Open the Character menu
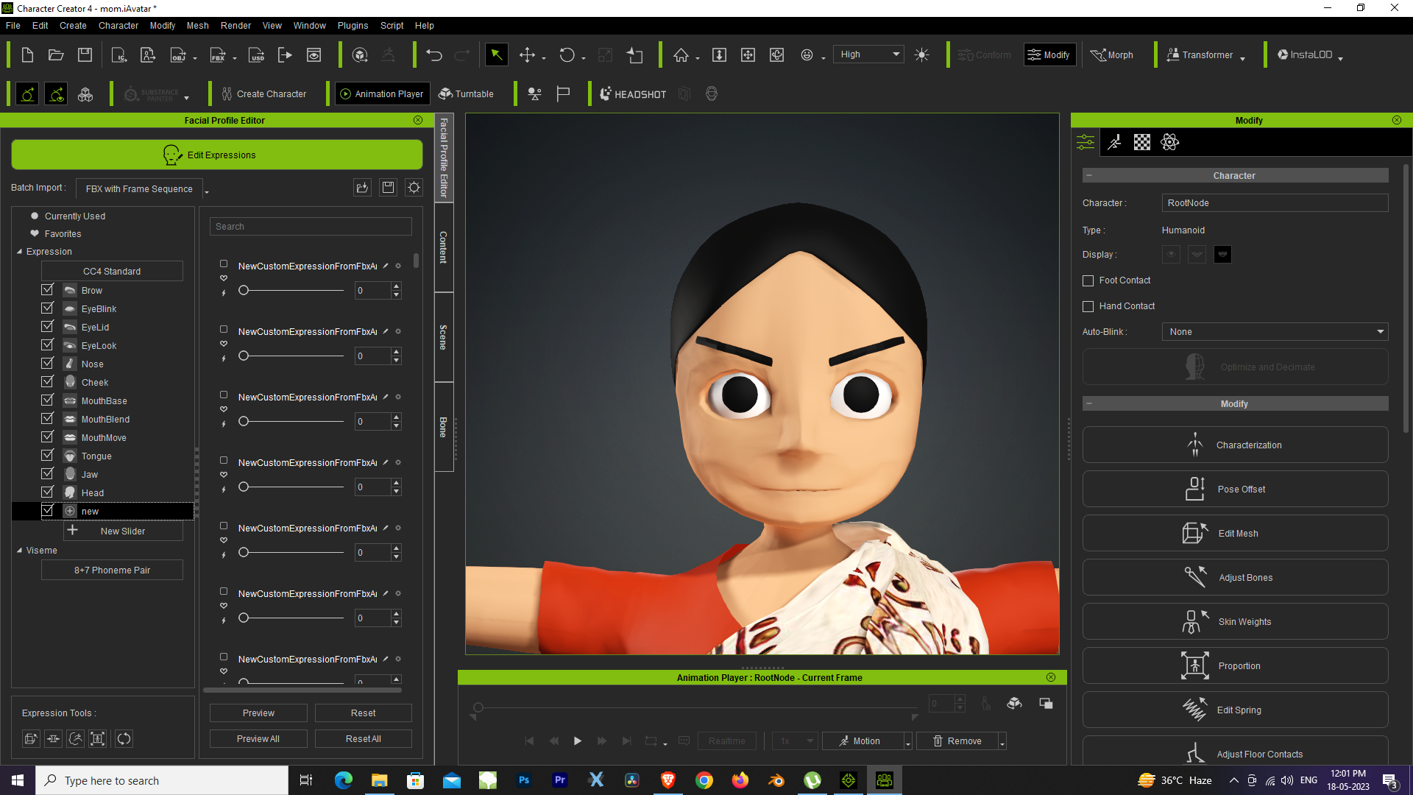This screenshot has width=1413, height=795. [x=118, y=26]
